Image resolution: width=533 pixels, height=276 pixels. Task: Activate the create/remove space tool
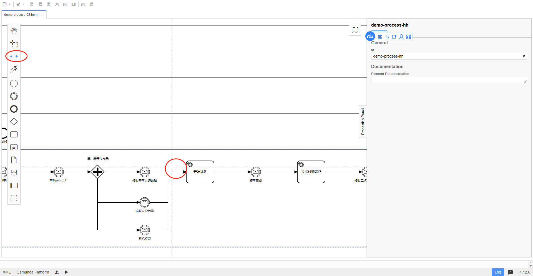pos(14,56)
